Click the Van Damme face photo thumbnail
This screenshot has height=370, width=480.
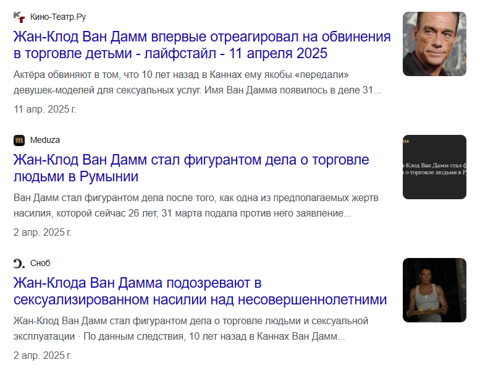434,44
